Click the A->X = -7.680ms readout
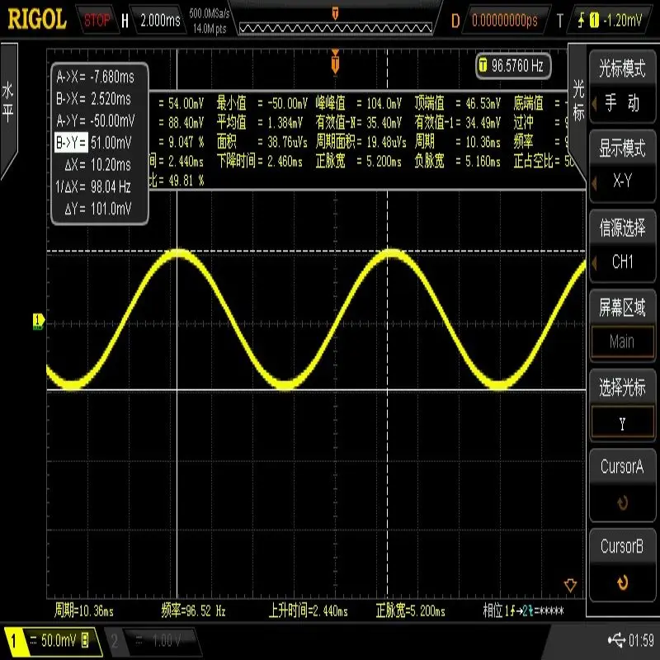Viewport: 660px width, 660px height. pyautogui.click(x=95, y=77)
